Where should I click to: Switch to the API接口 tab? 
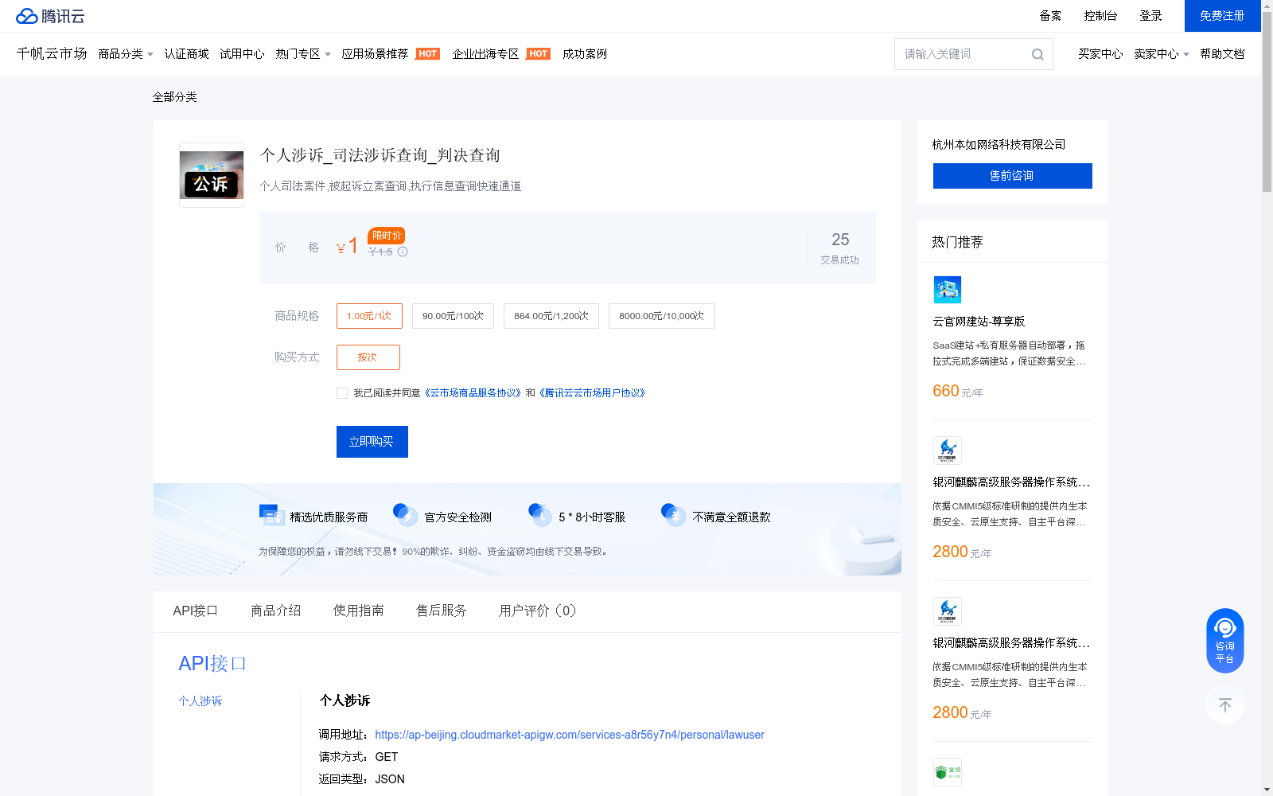tap(195, 611)
